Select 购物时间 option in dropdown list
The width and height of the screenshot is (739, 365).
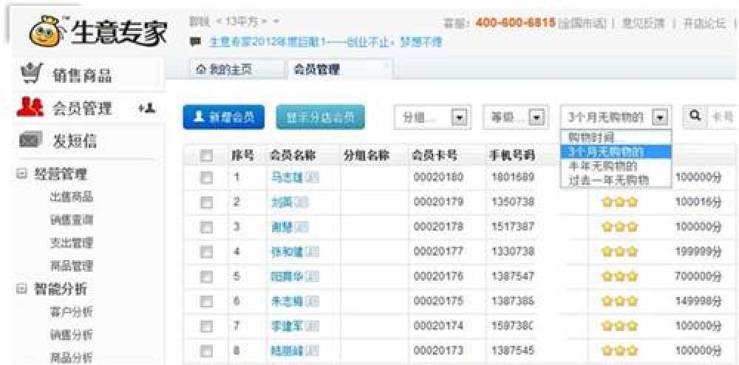coord(616,137)
